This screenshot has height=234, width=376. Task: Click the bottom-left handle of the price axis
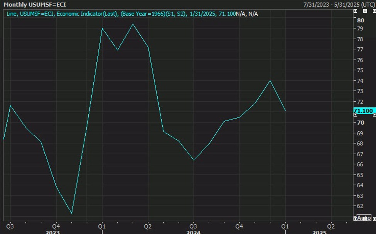[355, 219]
